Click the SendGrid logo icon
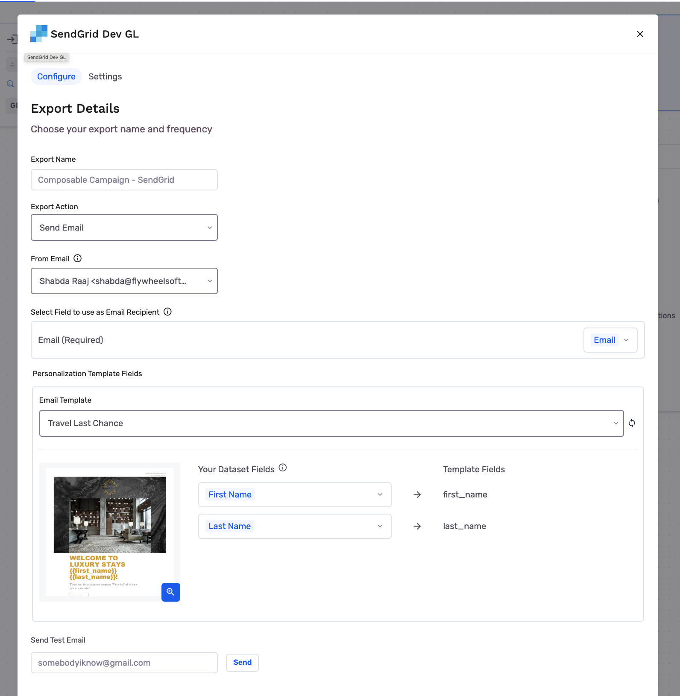The image size is (680, 696). click(x=39, y=34)
